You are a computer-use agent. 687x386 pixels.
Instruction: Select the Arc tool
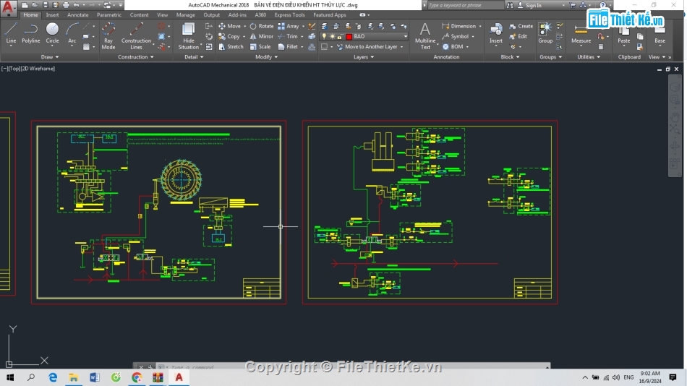(72, 34)
